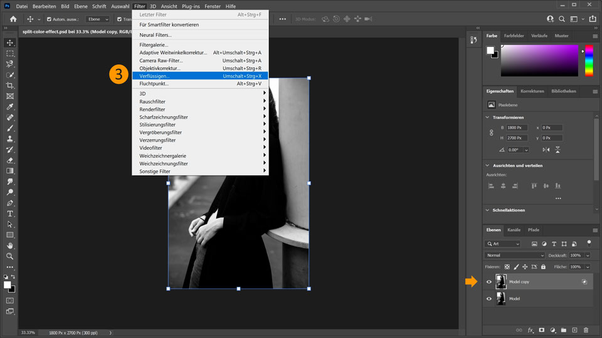Image resolution: width=602 pixels, height=338 pixels.
Task: Create a new group folder icon
Action: pos(564,330)
